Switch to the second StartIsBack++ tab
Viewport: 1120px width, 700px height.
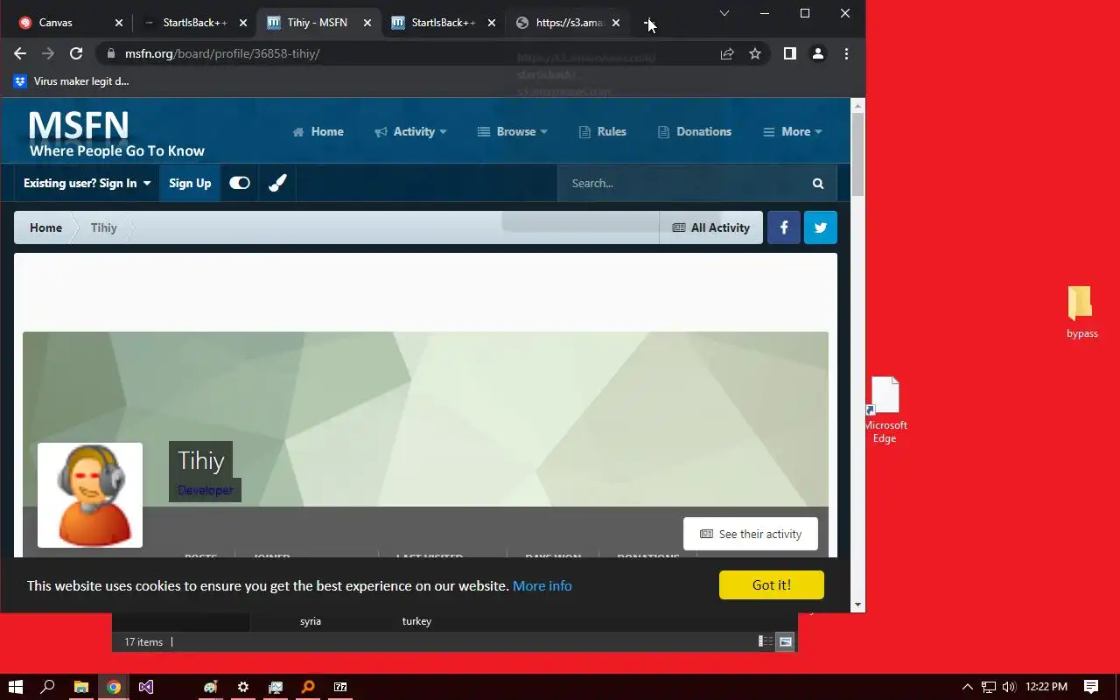pyautogui.click(x=444, y=23)
